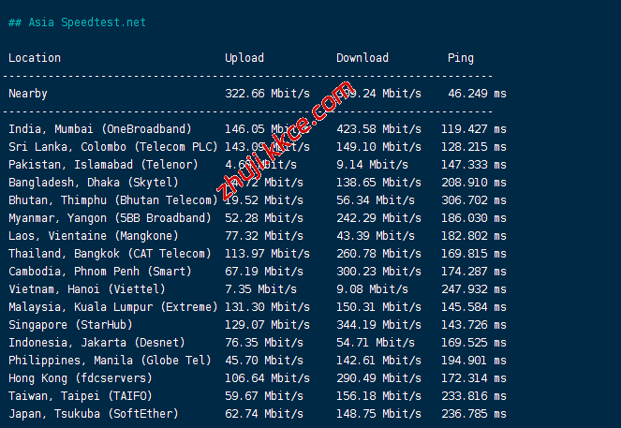
Task: Click the "## Asia Speedtest.net" heading text
Action: click(x=77, y=22)
